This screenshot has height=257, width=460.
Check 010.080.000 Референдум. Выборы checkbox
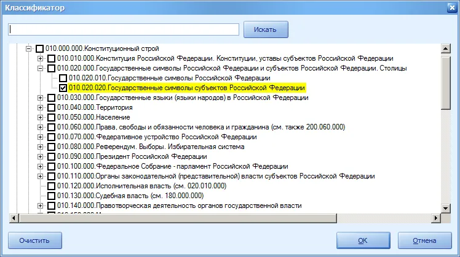(x=51, y=147)
